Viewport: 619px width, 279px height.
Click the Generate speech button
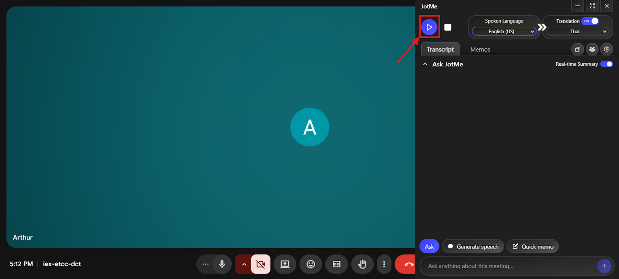click(473, 247)
